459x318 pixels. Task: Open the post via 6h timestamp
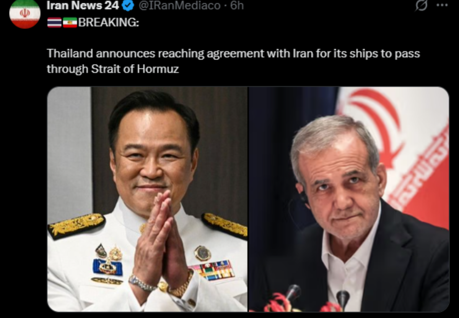point(237,5)
